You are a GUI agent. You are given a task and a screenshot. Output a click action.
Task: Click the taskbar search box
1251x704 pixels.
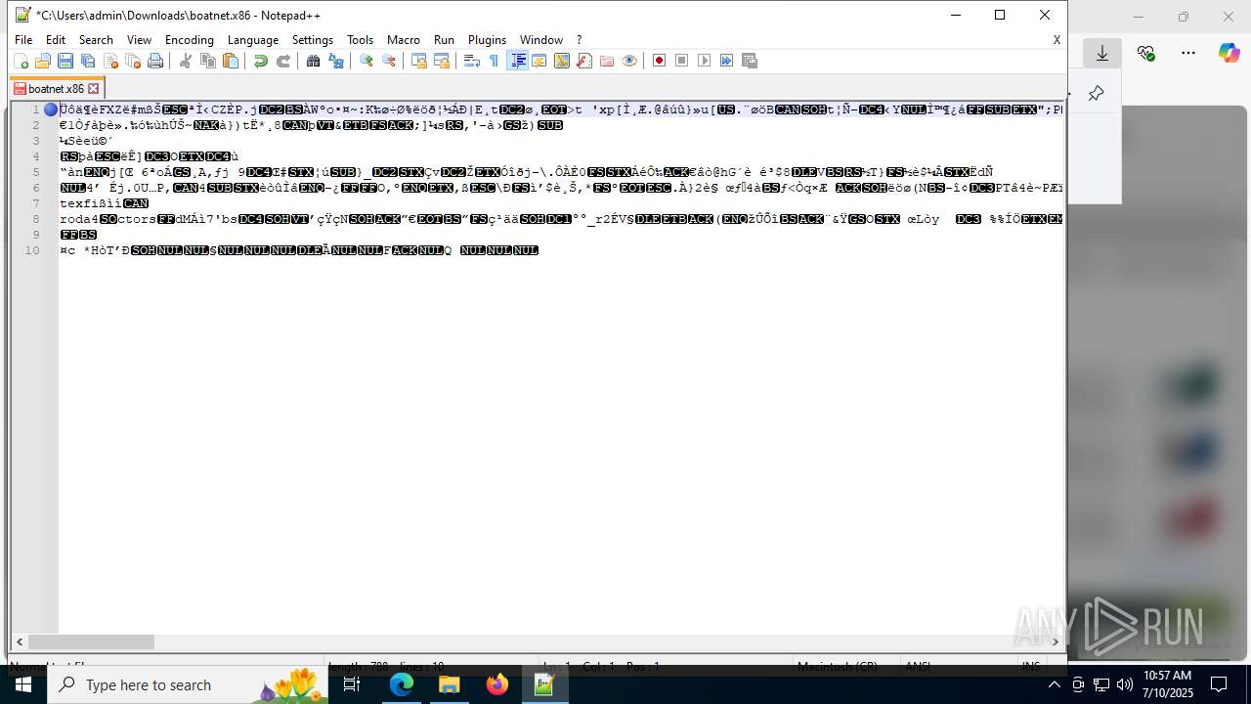190,684
